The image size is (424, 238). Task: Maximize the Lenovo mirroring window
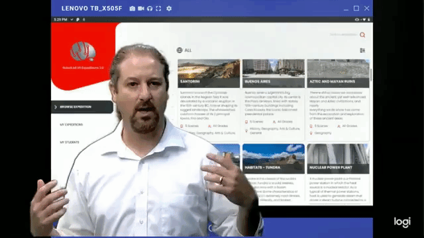(356, 9)
